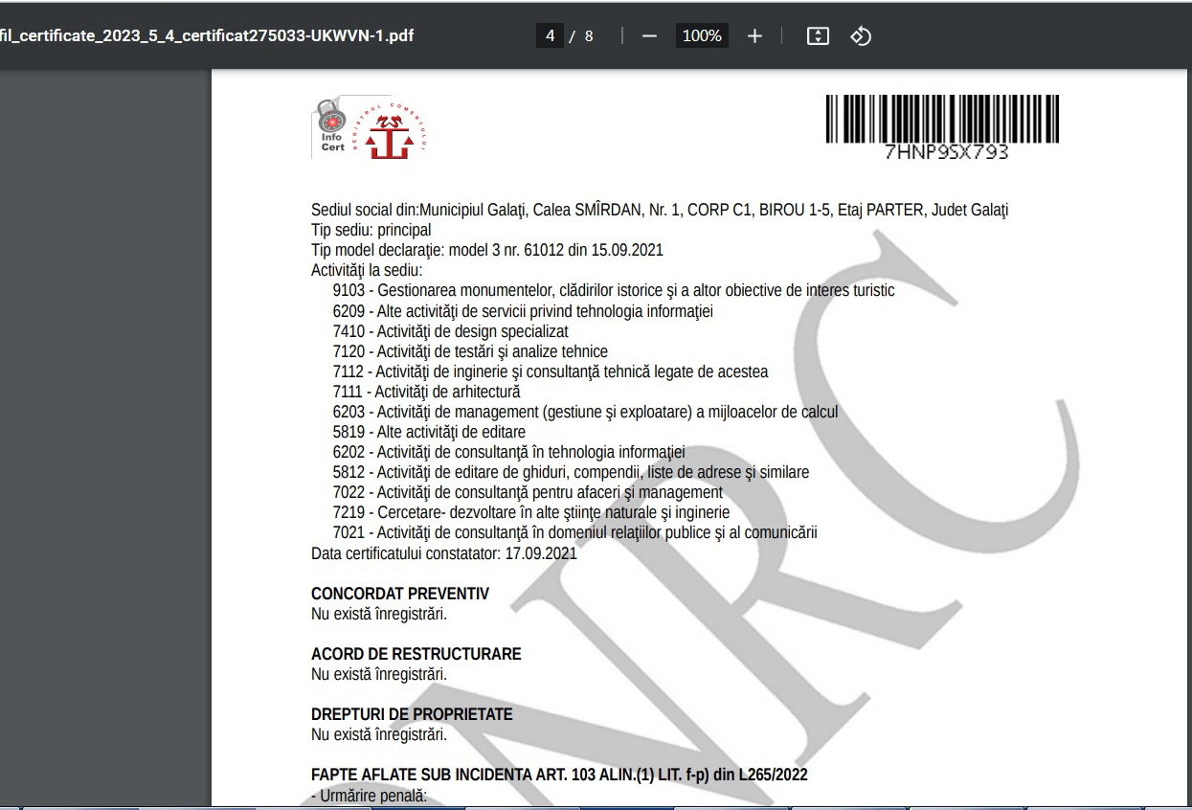Zoom out with the minus button
Viewport: 1192px width, 810px height.
coord(650,36)
